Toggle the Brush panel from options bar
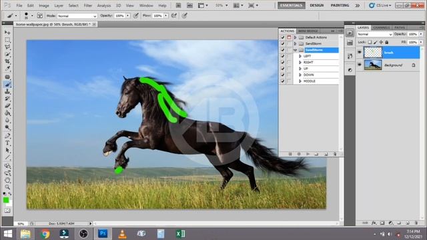 [x=40, y=16]
